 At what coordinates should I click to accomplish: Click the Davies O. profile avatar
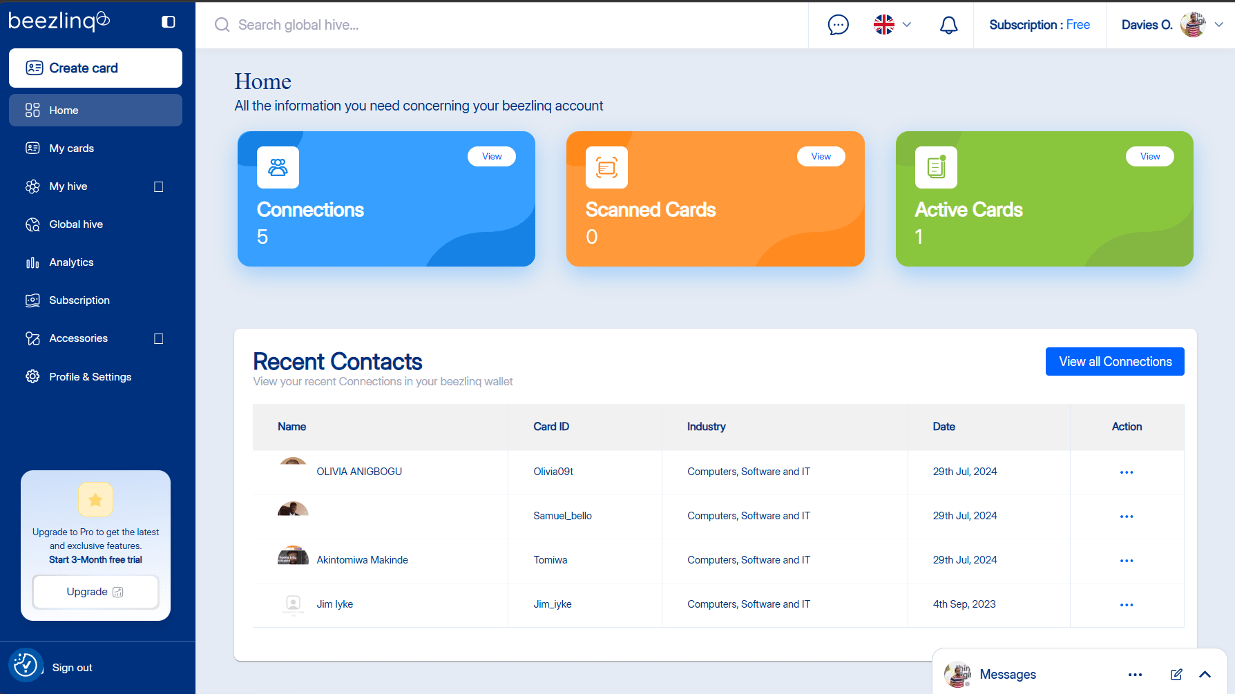(1193, 25)
